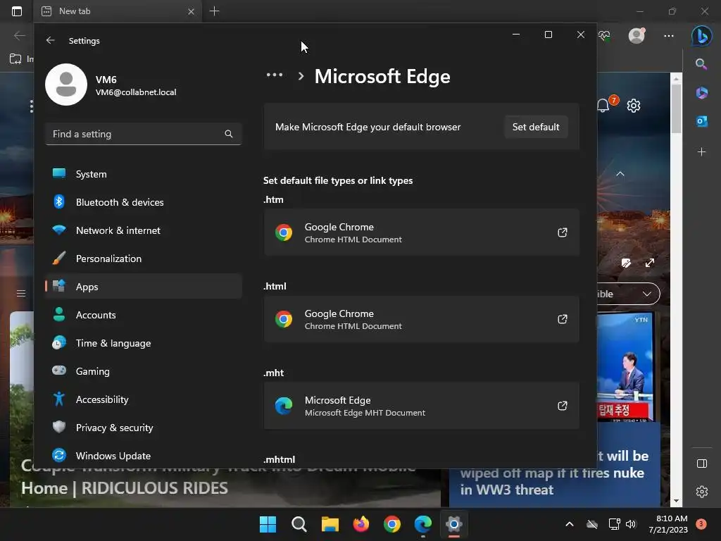Open sidebar settings gear at bottom
Image resolution: width=721 pixels, height=541 pixels.
pyautogui.click(x=702, y=492)
